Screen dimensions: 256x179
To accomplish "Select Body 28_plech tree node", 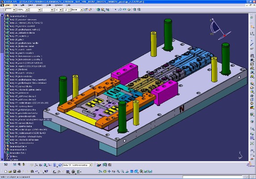I will coord(17,39).
